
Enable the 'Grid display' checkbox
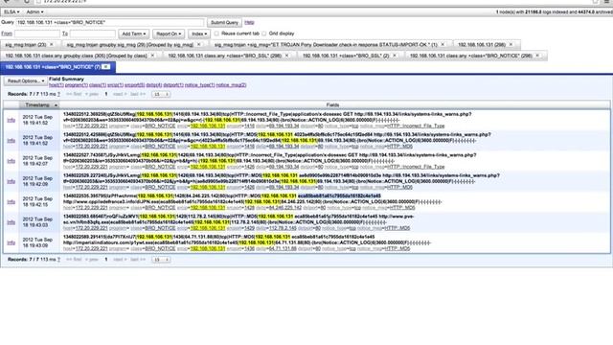pyautogui.click(x=264, y=34)
